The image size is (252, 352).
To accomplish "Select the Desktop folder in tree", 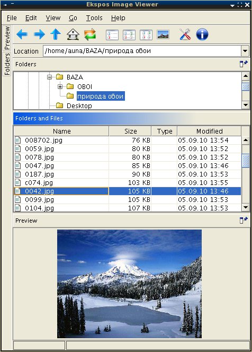I will click(79, 105).
